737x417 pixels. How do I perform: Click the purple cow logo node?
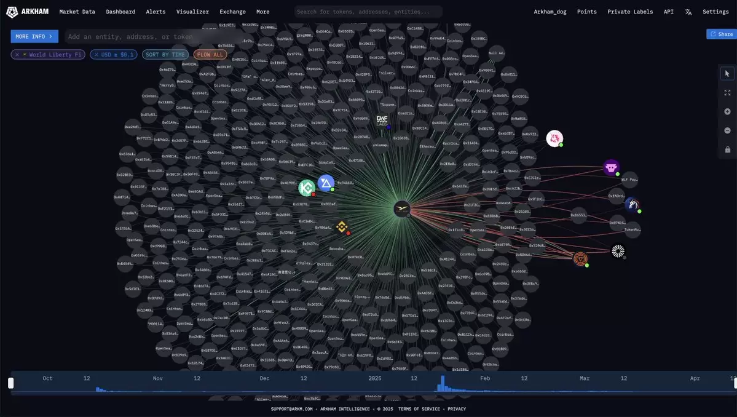[x=611, y=167]
